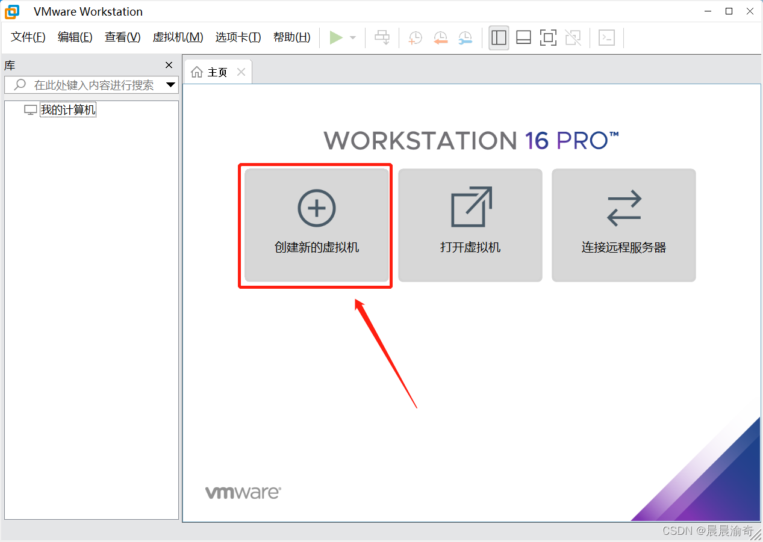The image size is (763, 542).
Task: Toggle the show library sidebar icon
Action: 499,37
